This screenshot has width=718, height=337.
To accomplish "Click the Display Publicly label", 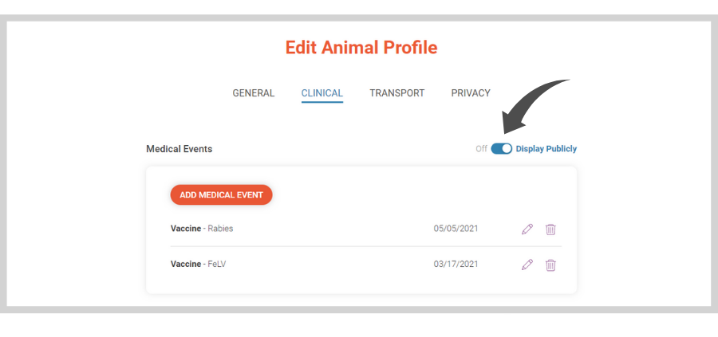I will point(546,149).
